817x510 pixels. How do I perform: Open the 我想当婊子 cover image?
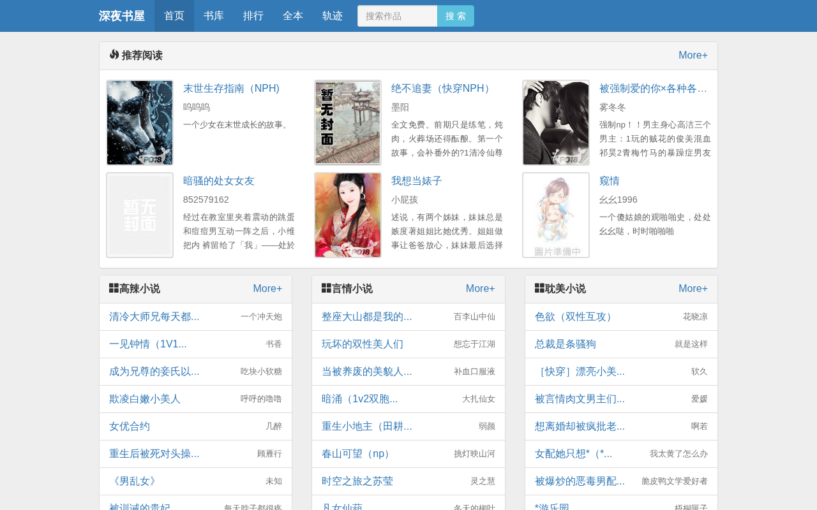(x=348, y=215)
